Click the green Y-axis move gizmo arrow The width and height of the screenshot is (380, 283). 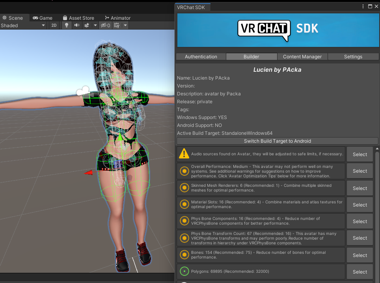pyautogui.click(x=120, y=137)
